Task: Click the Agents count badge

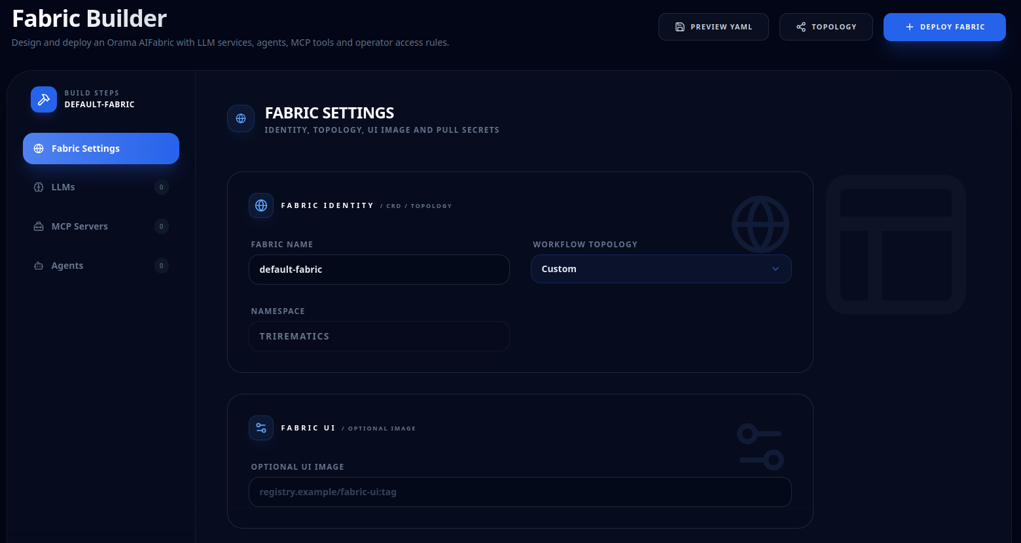Action: coord(162,266)
